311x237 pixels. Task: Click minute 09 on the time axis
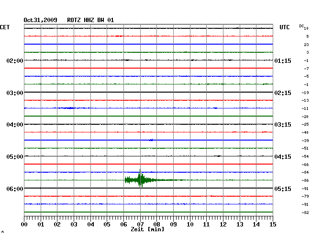[x=173, y=225]
